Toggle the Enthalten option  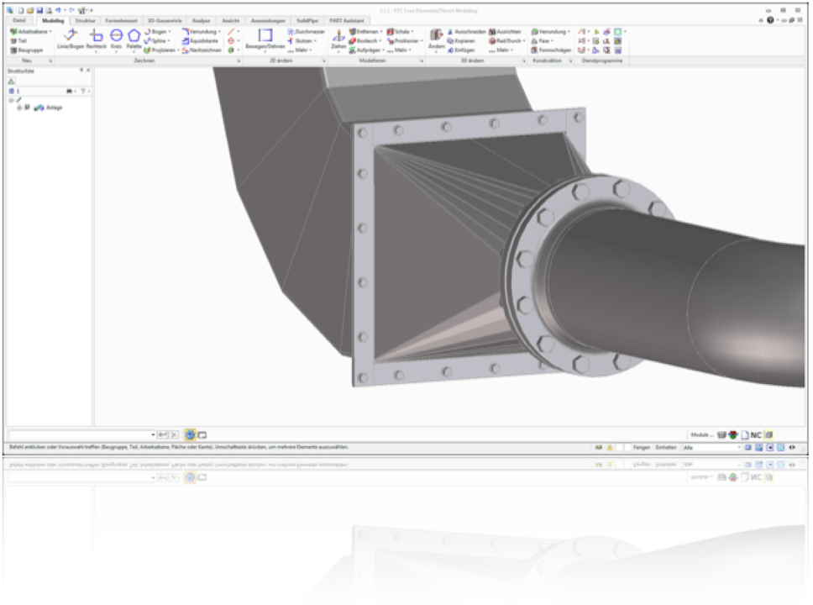[x=666, y=447]
